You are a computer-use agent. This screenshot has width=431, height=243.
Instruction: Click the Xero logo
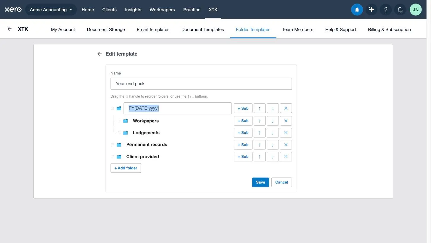click(x=13, y=9)
